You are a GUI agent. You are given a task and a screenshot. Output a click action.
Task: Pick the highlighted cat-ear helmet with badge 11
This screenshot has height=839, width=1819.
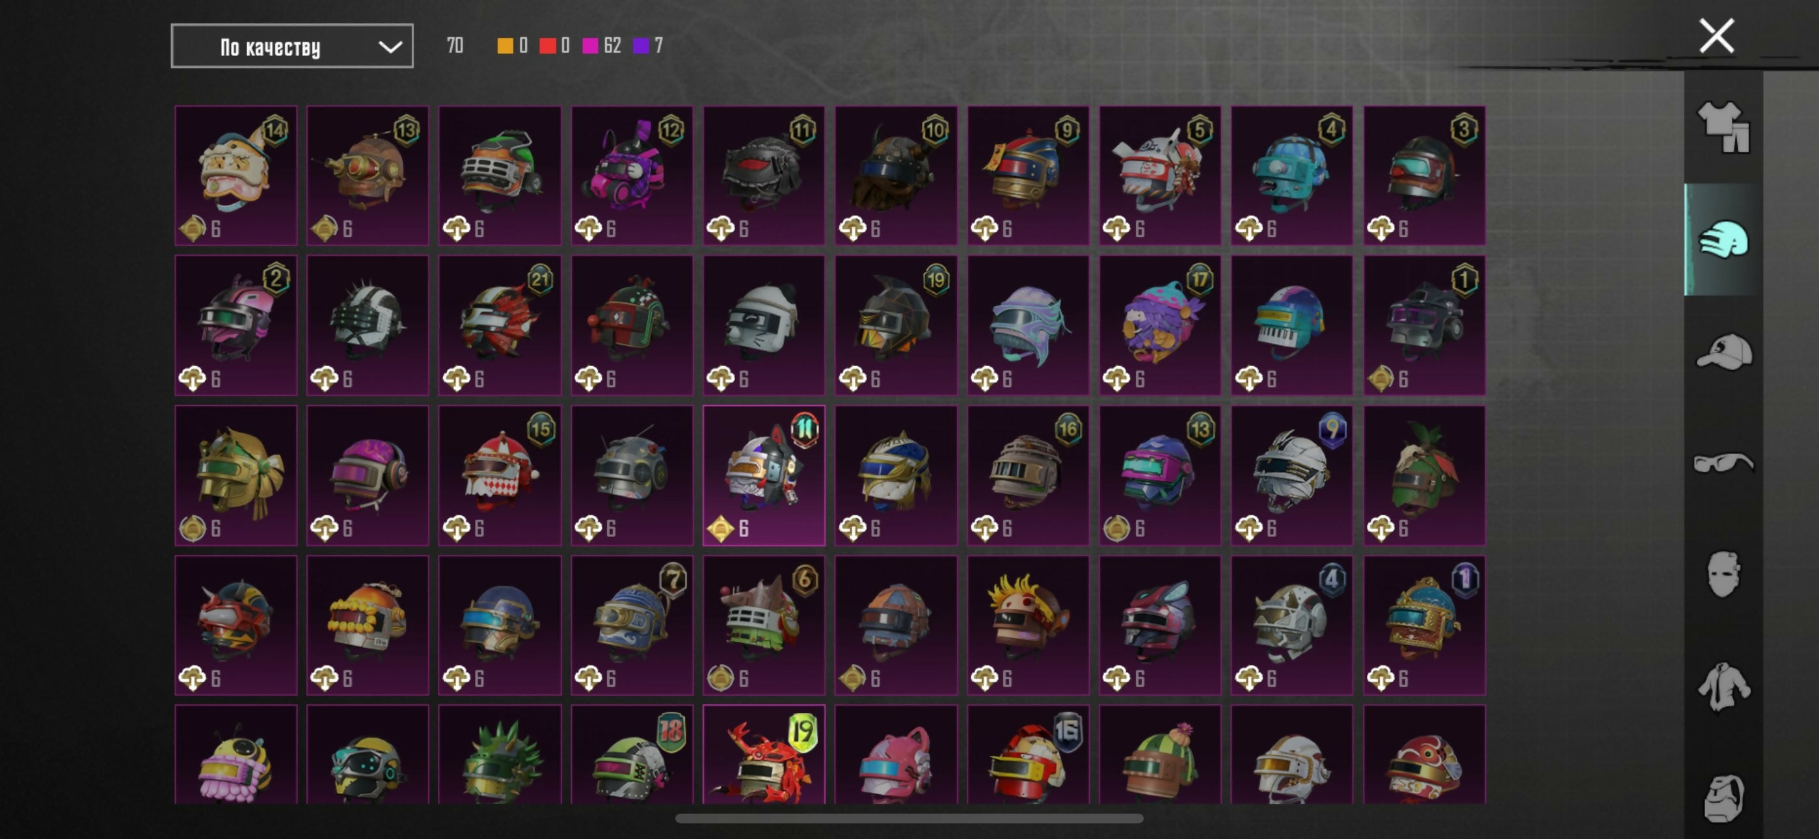pos(763,475)
